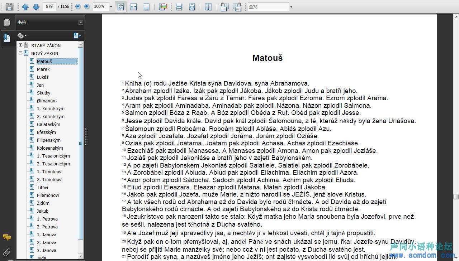Click the zoom percentage field
This screenshot has width=459, height=261.
[100, 6]
